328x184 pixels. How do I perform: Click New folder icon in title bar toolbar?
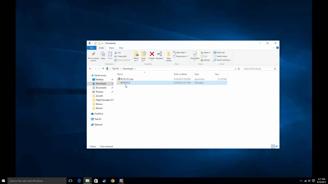[99, 43]
